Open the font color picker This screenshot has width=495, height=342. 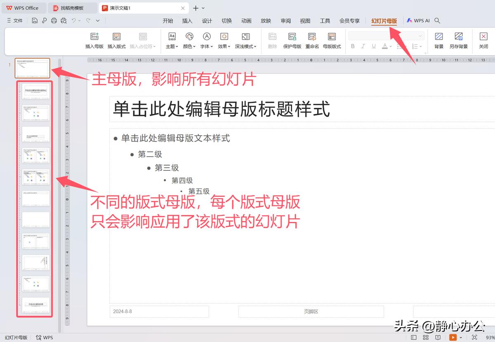[385, 46]
